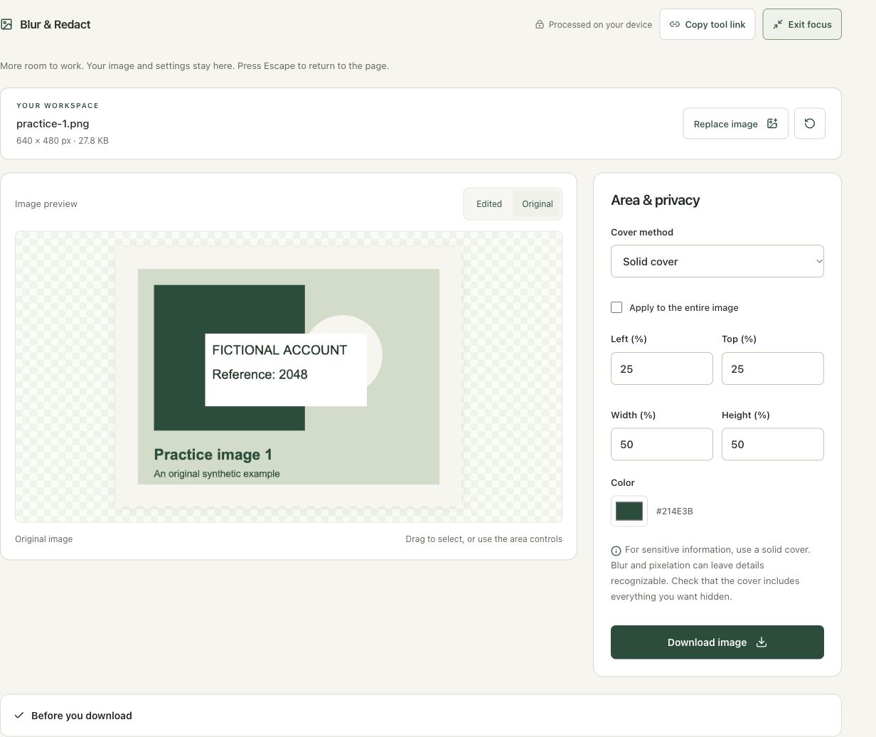The image size is (876, 737).
Task: Switch to the Edited preview tab
Action: click(x=489, y=204)
